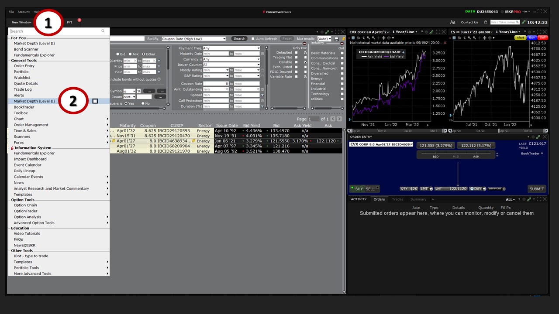This screenshot has width=559, height=314.
Task: Open the Payment Freq. dropdown
Action: (231, 48)
